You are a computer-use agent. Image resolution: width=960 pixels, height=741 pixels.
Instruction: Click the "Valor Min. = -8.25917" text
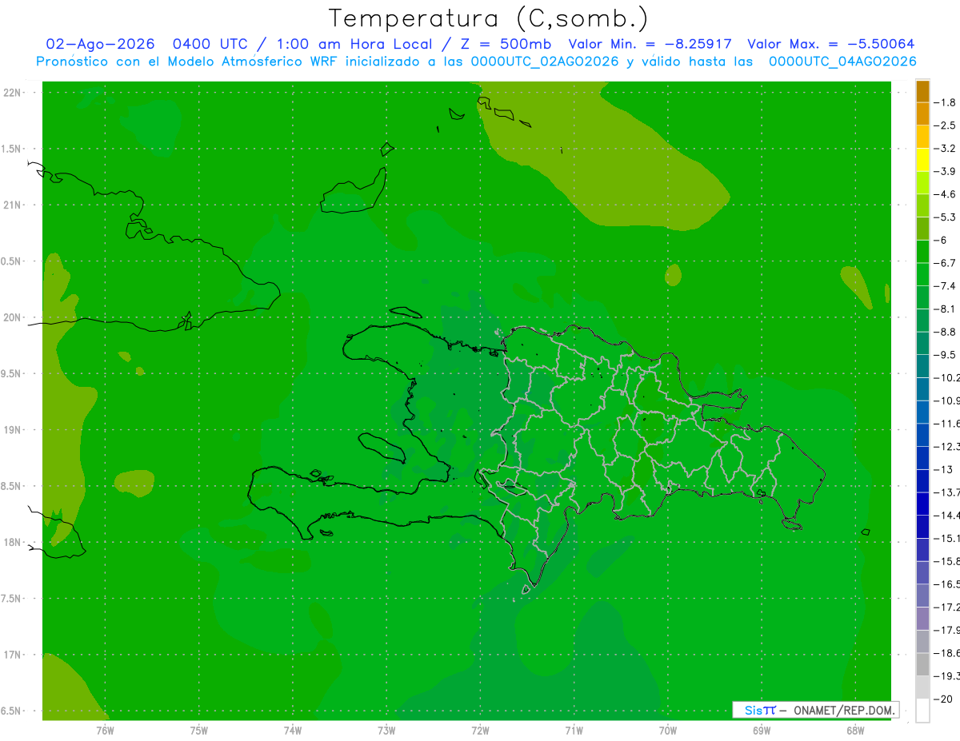[650, 44]
